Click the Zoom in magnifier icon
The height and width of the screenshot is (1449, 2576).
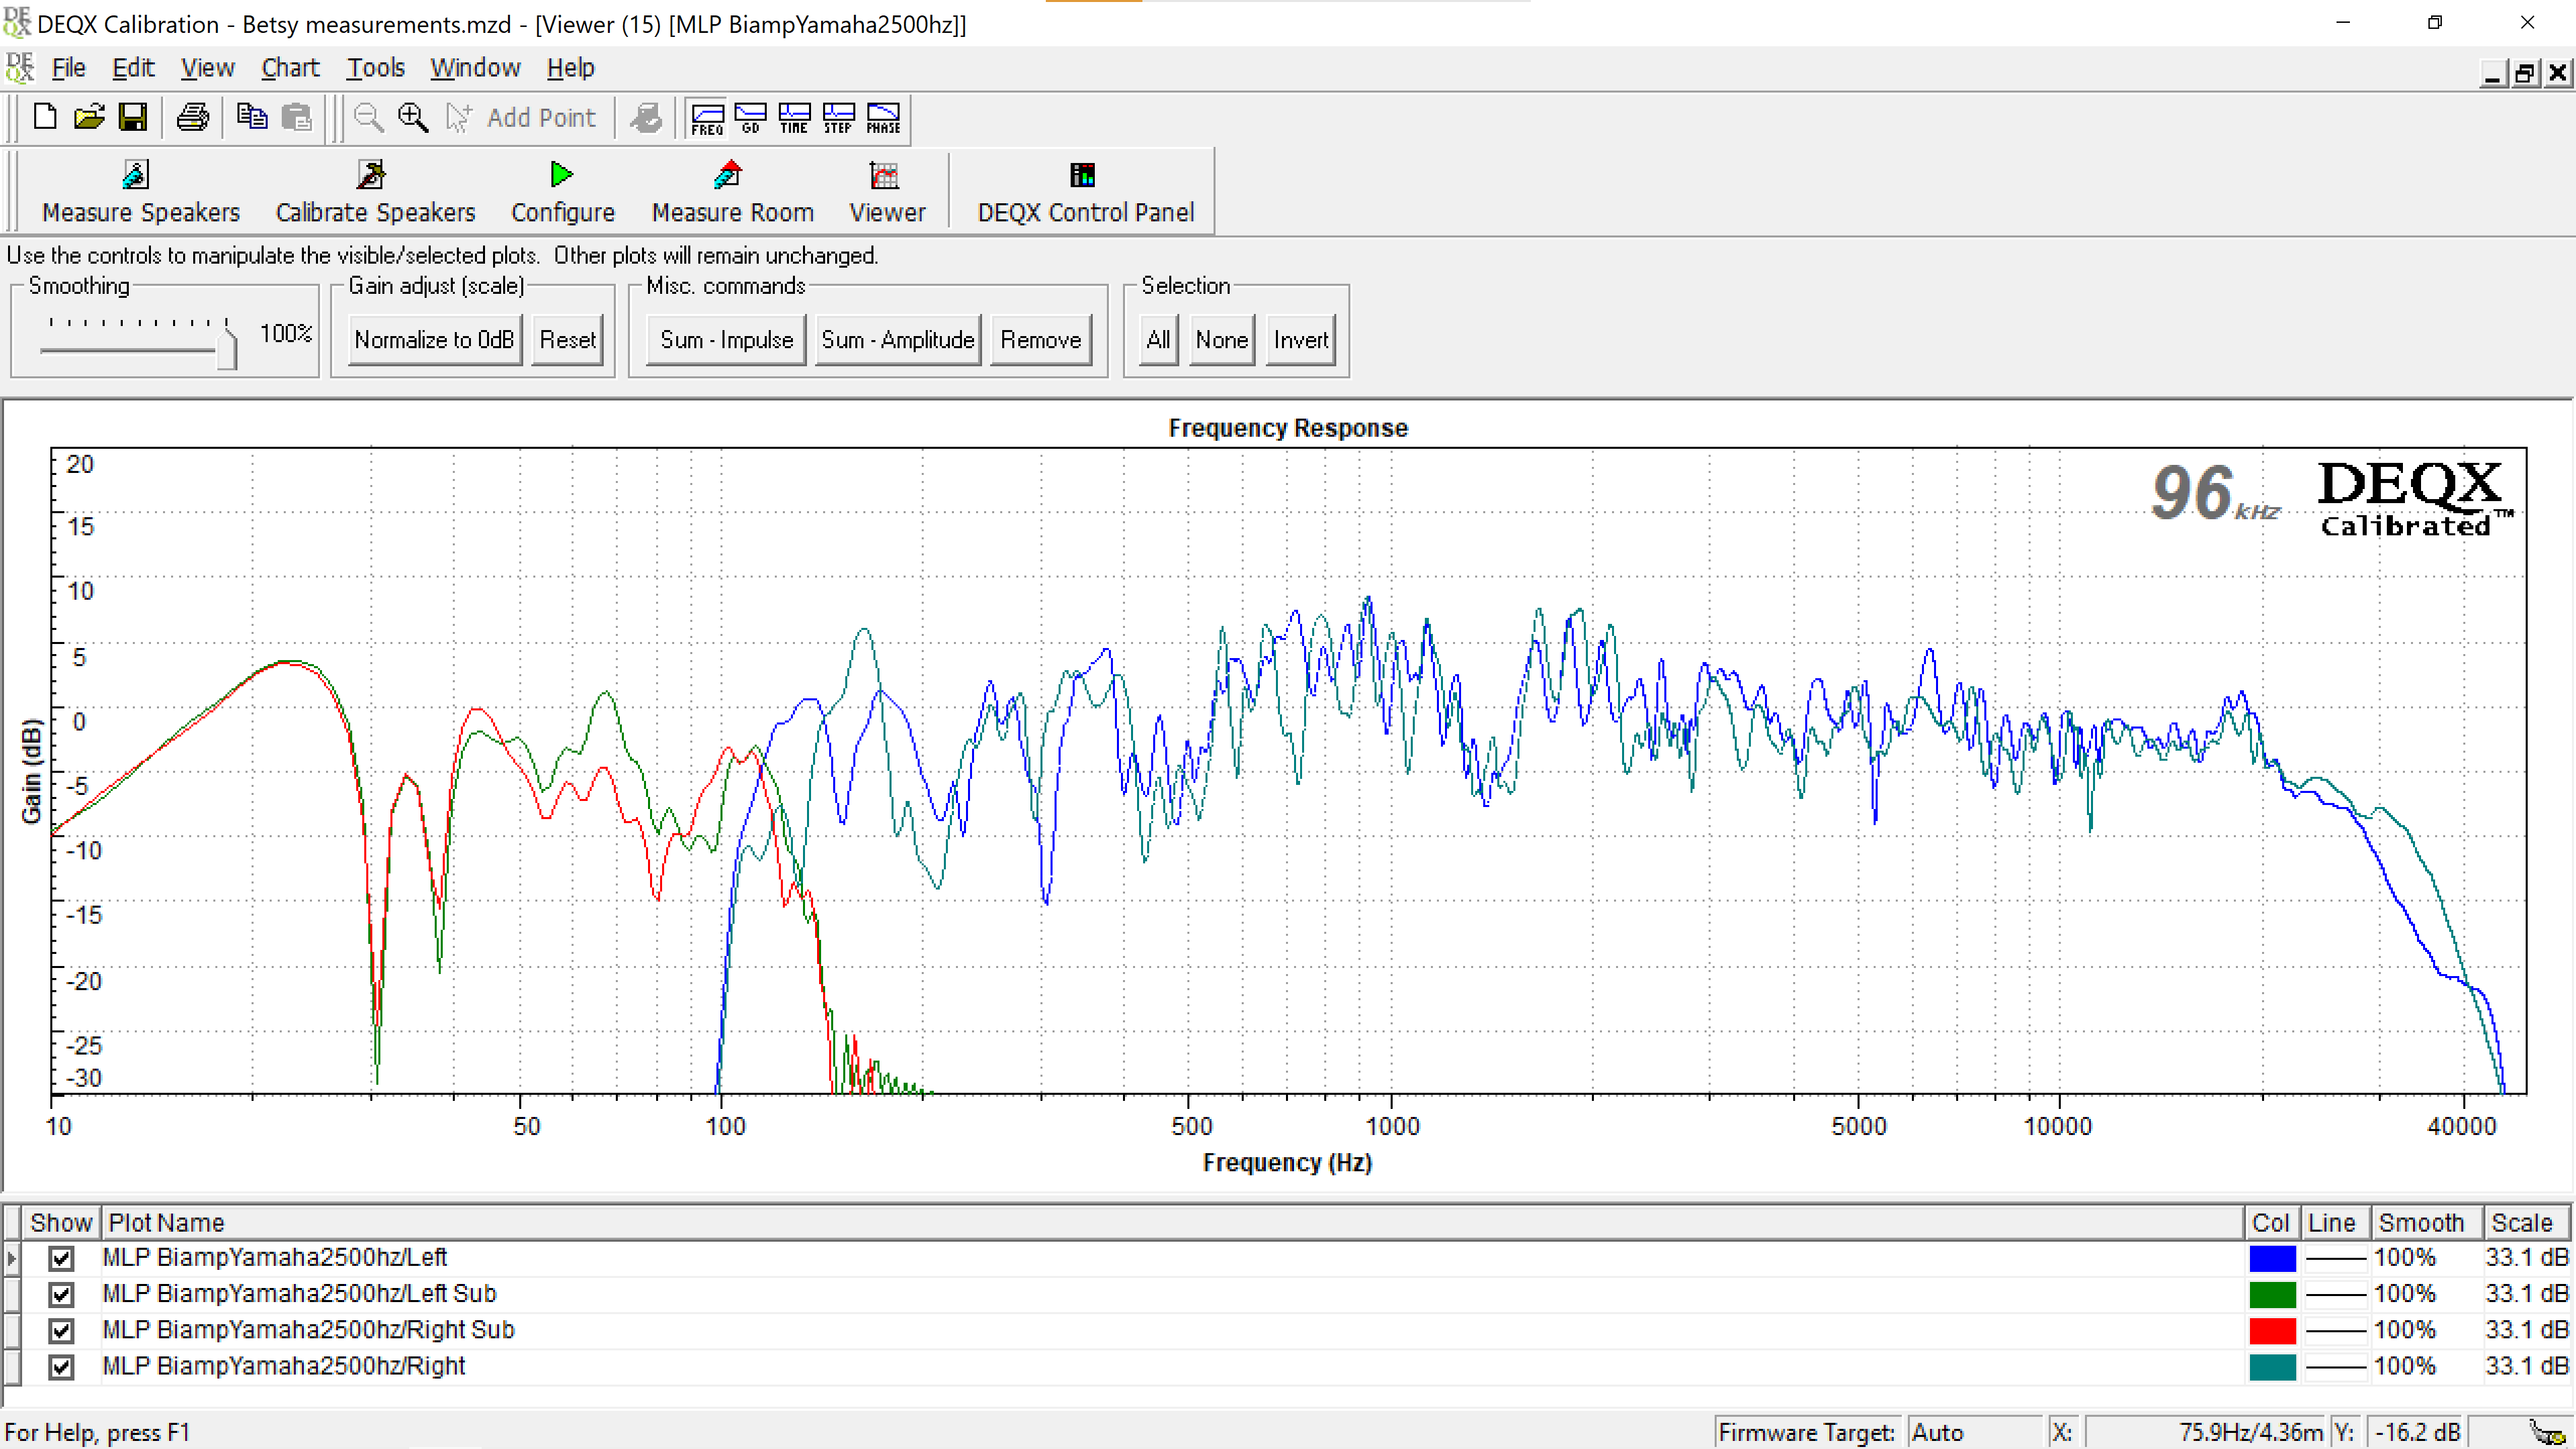click(413, 118)
